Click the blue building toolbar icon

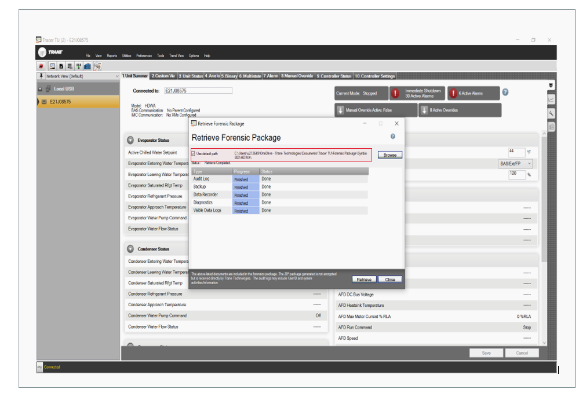(x=88, y=66)
